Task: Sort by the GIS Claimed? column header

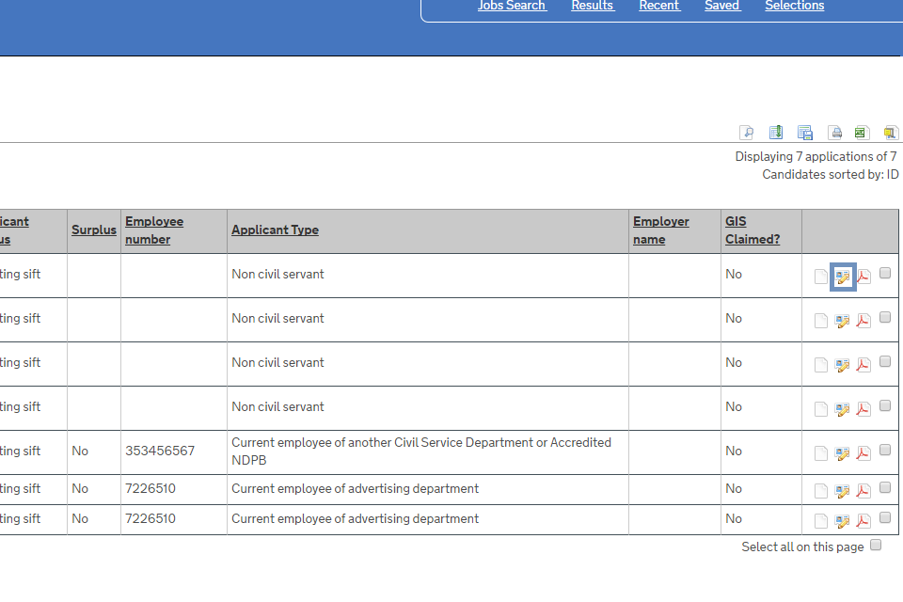Action: pos(752,230)
